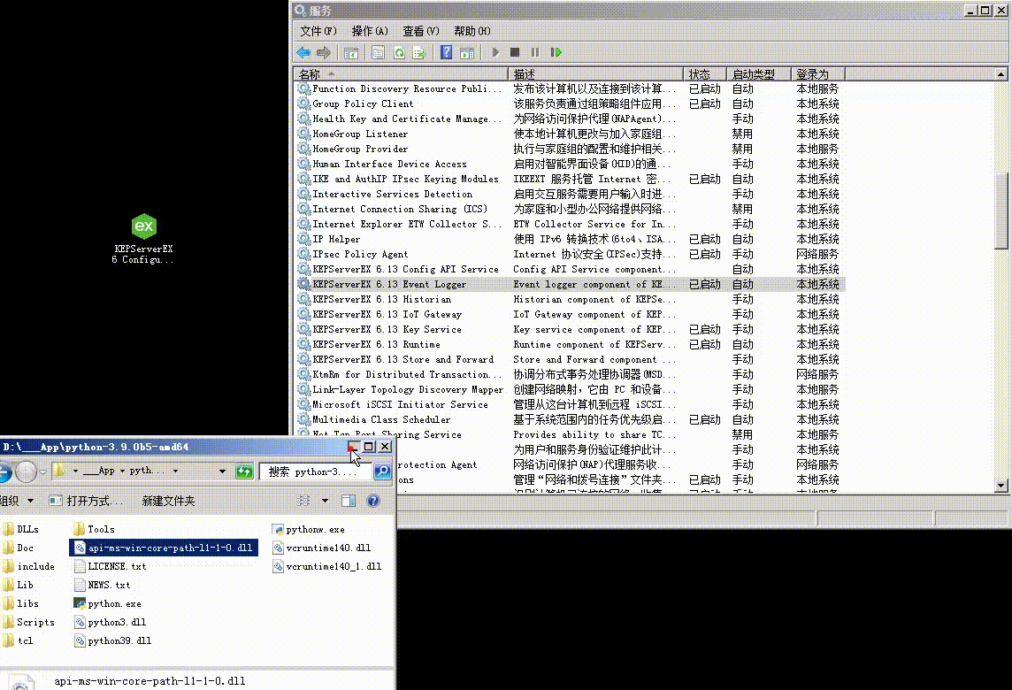Click the Export List toolbar icon
Screen dimensions: 1012x690
point(419,52)
